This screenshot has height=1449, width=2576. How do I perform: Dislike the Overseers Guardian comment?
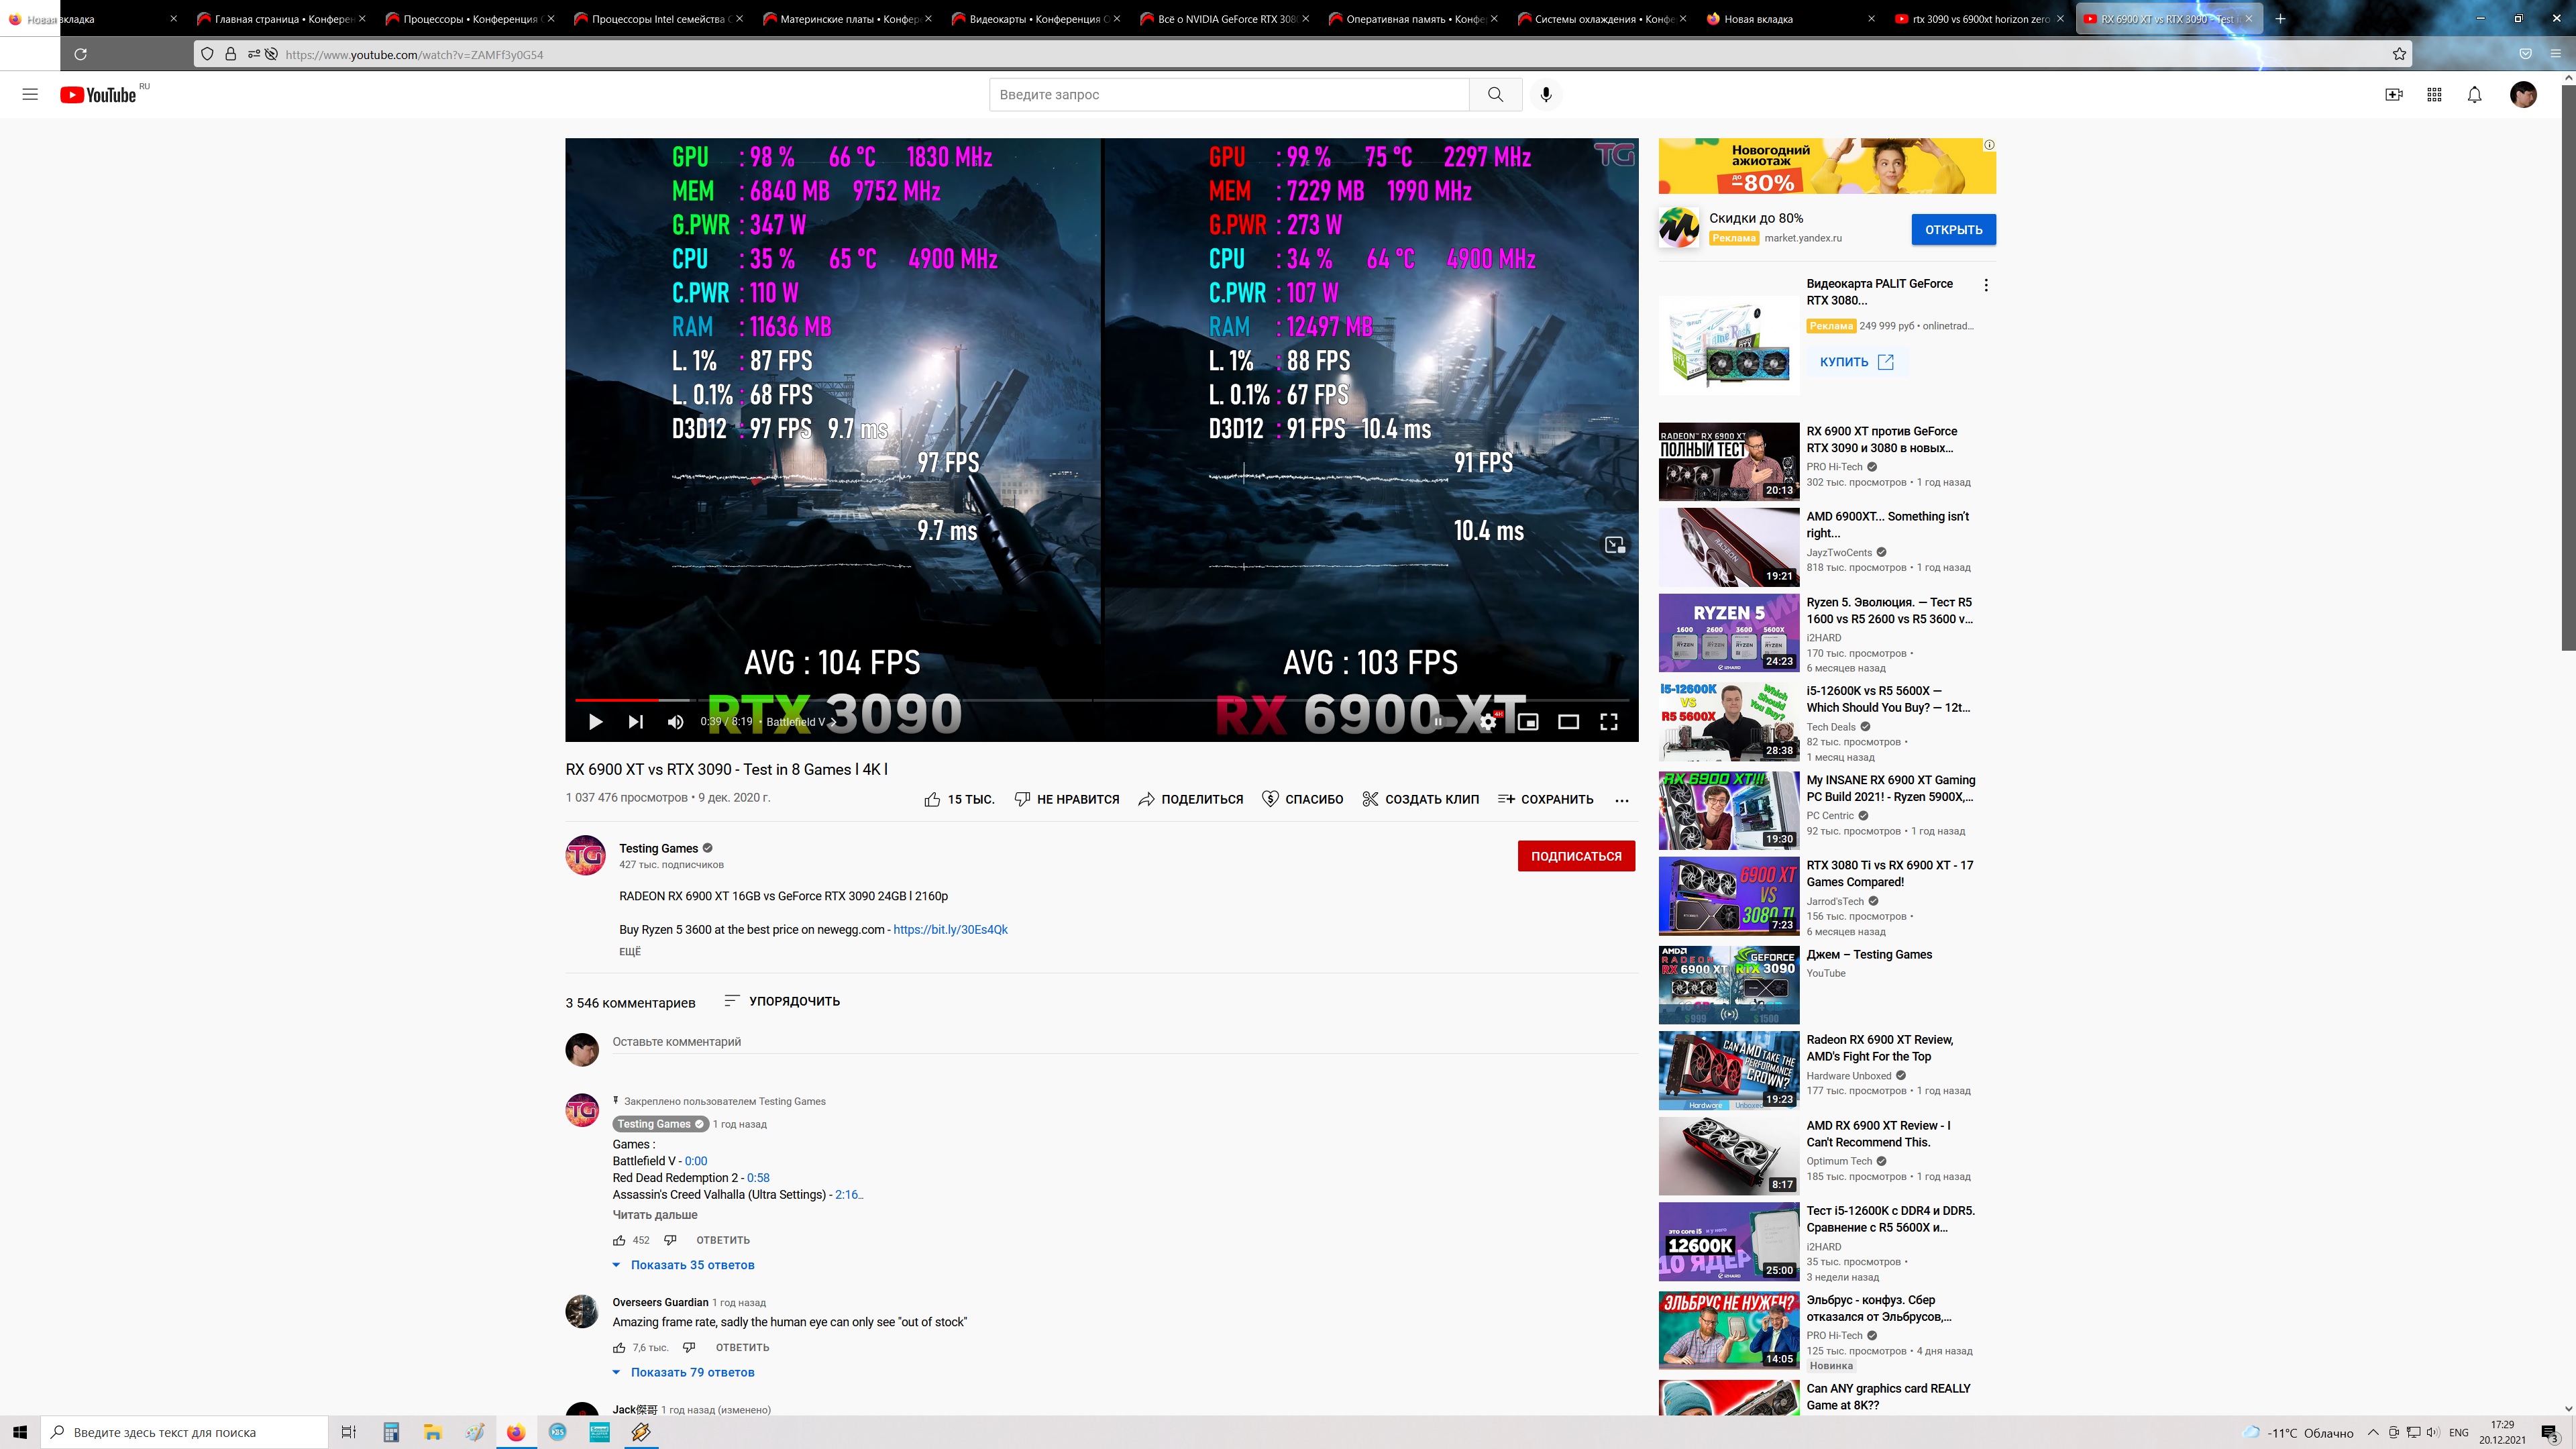point(689,1347)
